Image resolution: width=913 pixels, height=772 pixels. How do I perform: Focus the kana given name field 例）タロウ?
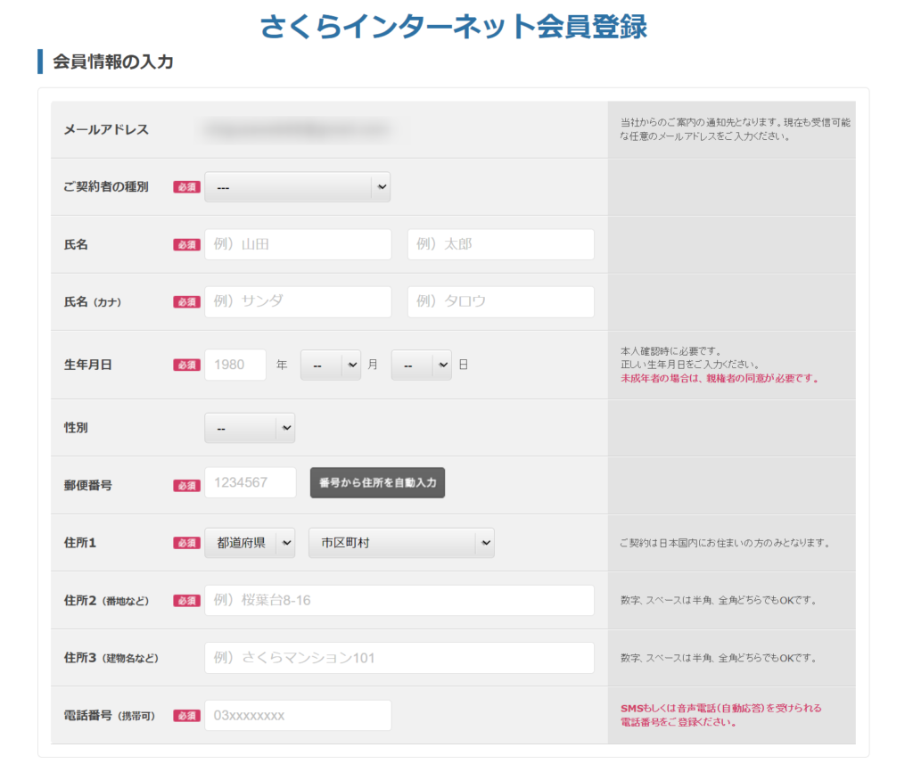pyautogui.click(x=501, y=301)
